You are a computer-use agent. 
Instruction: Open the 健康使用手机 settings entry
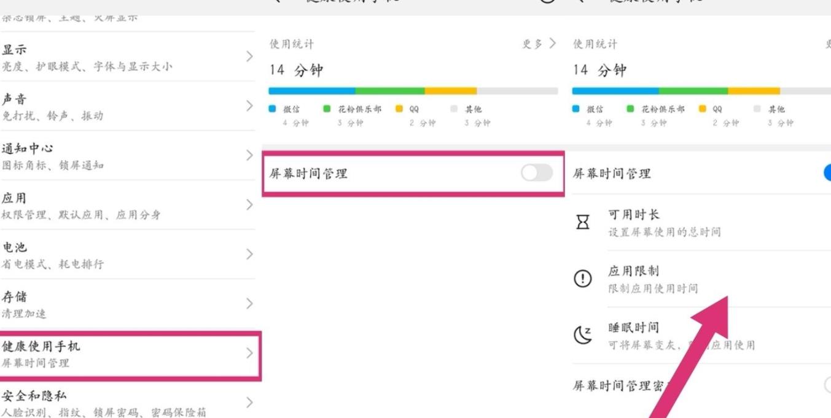coord(123,354)
